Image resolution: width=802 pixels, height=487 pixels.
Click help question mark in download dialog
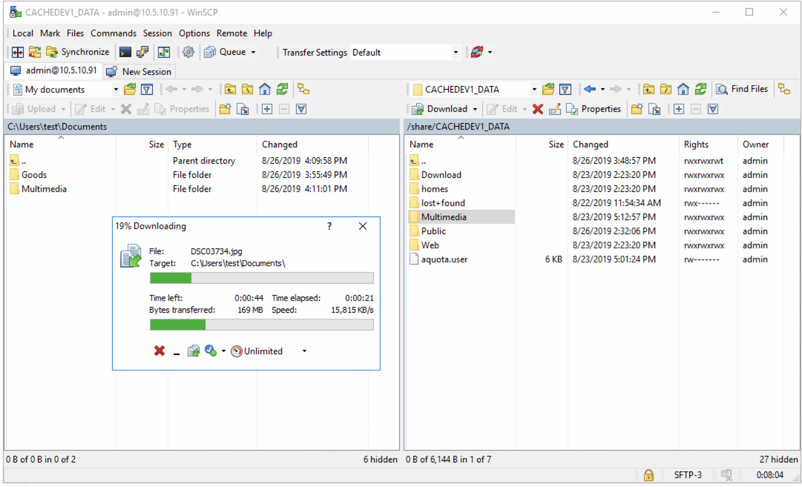(329, 226)
